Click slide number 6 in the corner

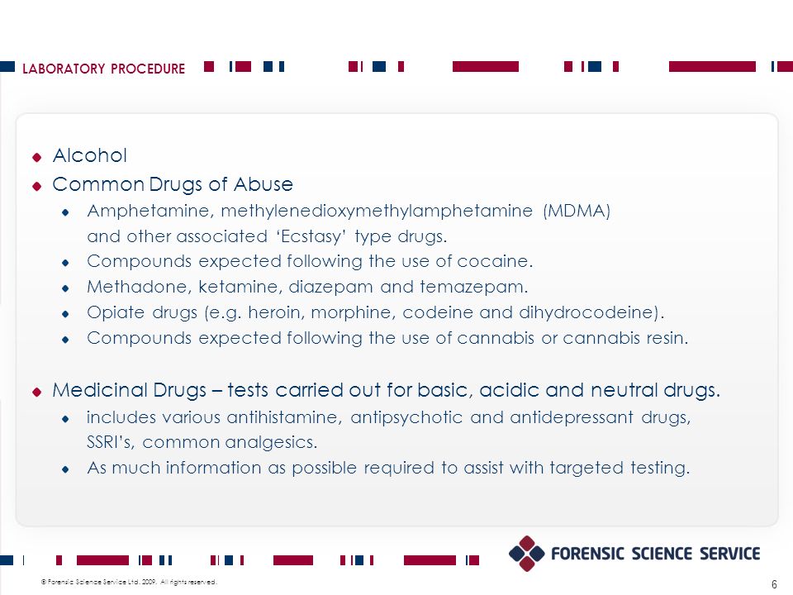(774, 584)
